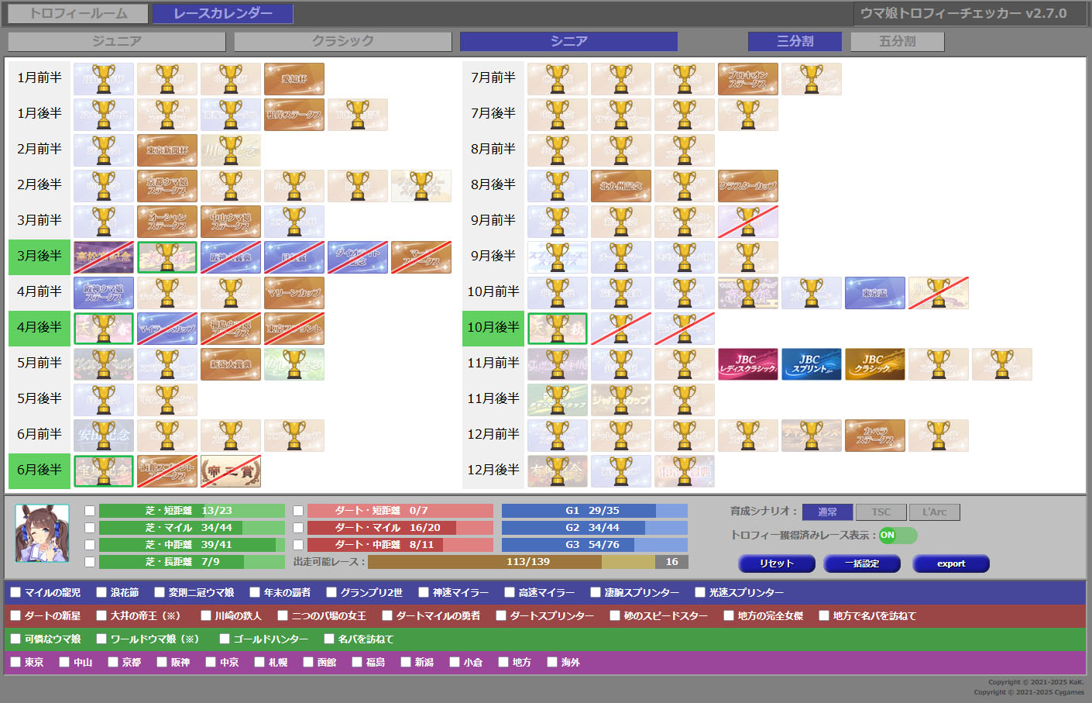1092x703 pixels.
Task: Click the 阪神大賞典 race tile
Action: [231, 257]
